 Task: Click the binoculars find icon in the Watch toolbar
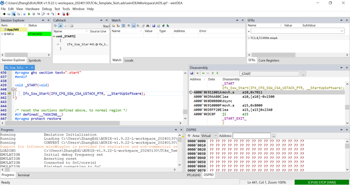(x=148, y=26)
